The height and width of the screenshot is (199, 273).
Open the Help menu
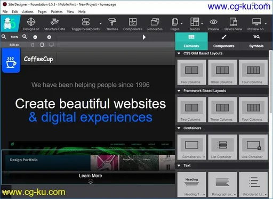tap(82, 12)
